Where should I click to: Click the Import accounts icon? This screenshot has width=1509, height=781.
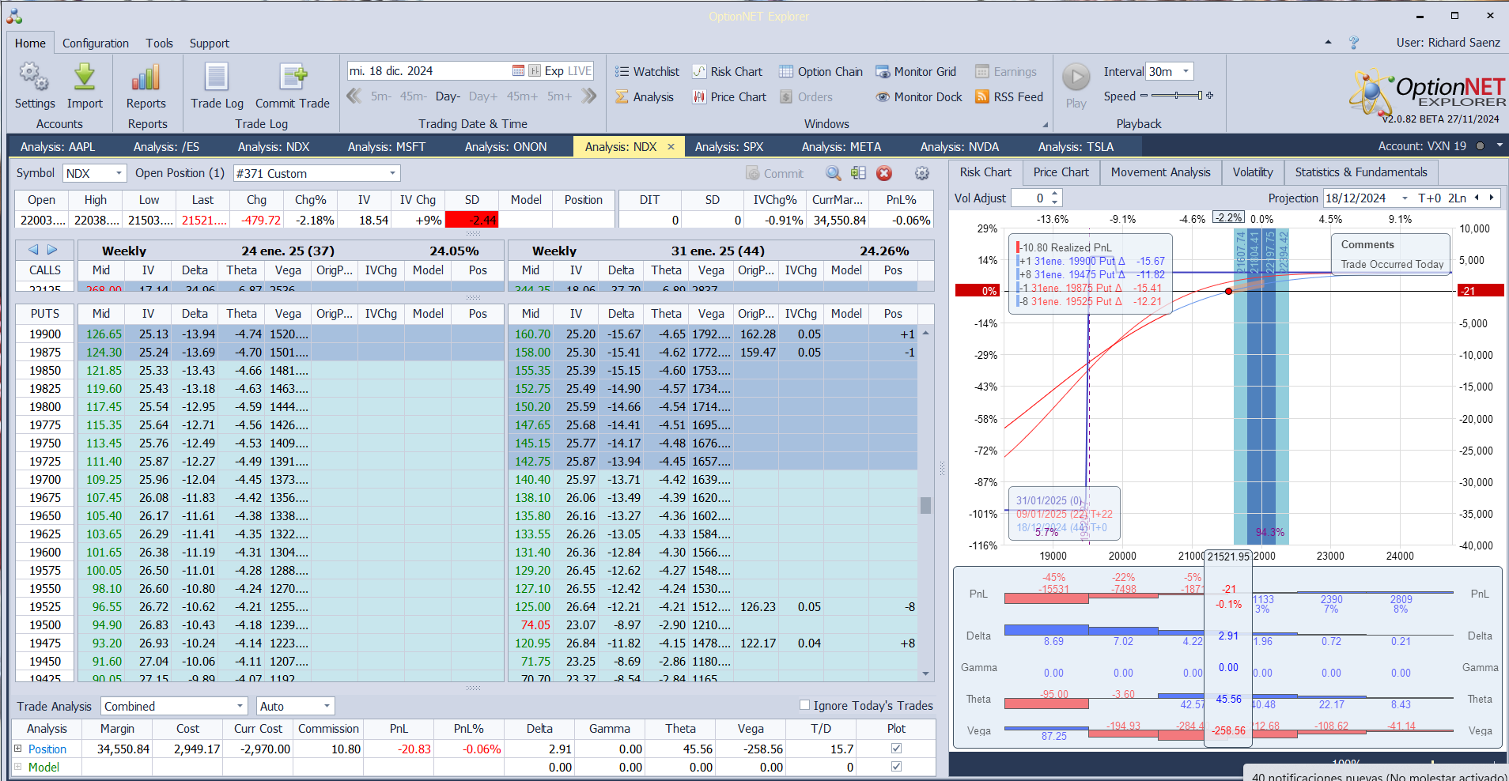(85, 77)
